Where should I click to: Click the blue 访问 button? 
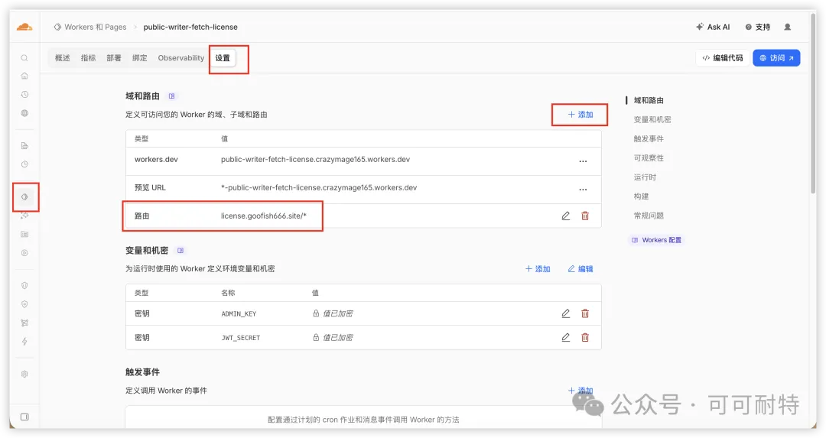point(776,58)
